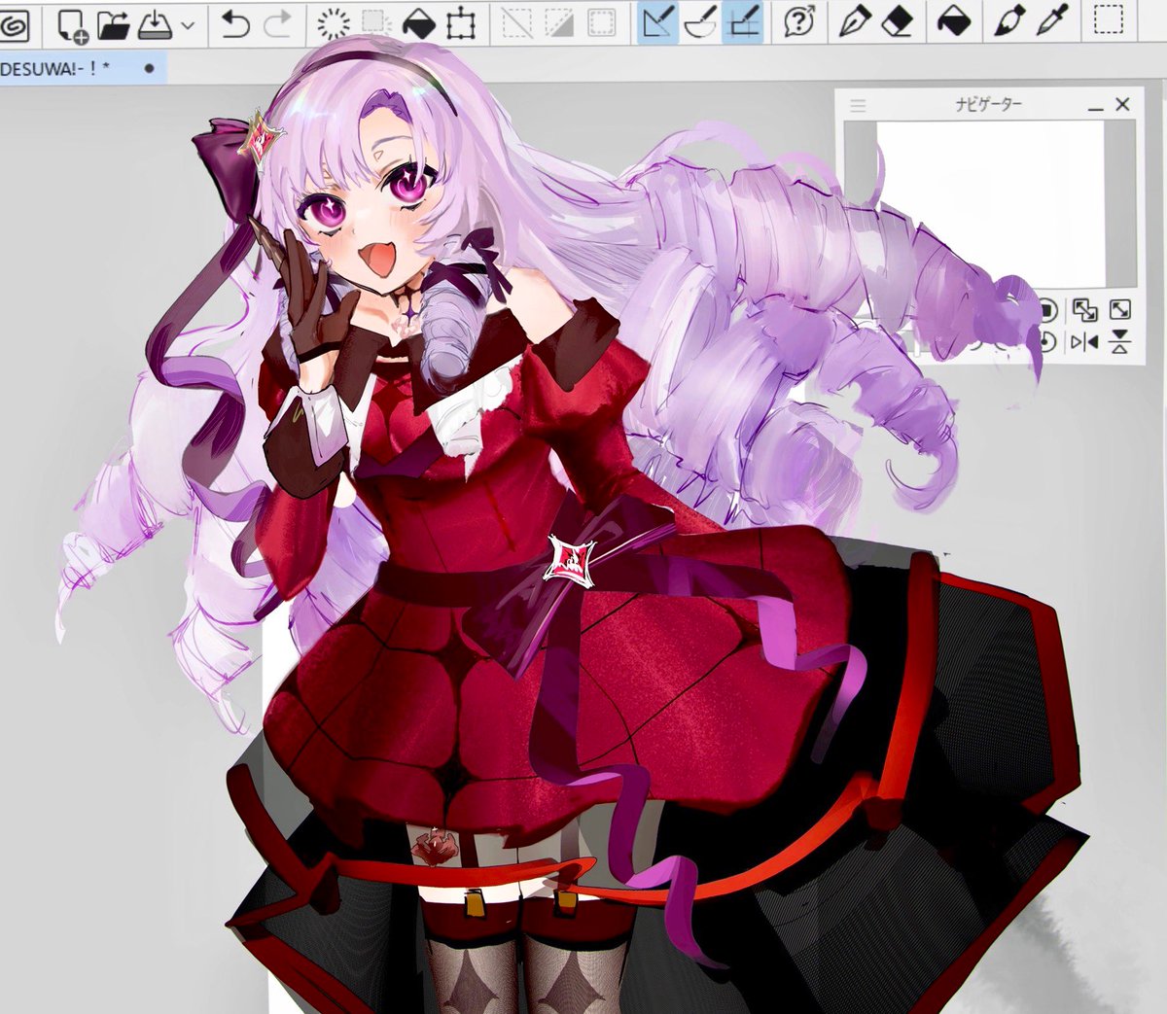Image resolution: width=1167 pixels, height=1014 pixels.
Task: Click the Clear (dotted circle) icon
Action: tap(334, 24)
